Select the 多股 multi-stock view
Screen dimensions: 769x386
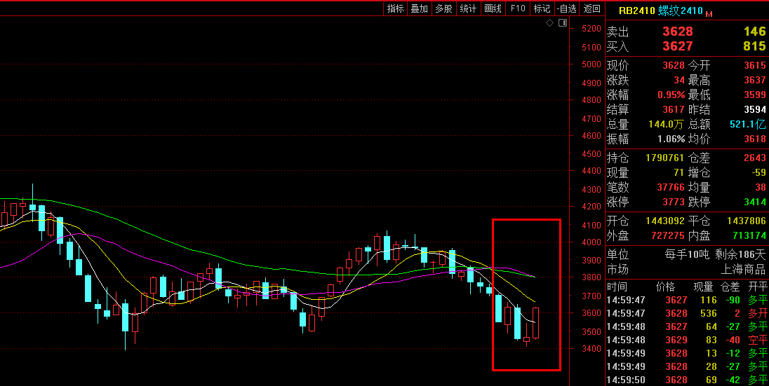pos(443,8)
